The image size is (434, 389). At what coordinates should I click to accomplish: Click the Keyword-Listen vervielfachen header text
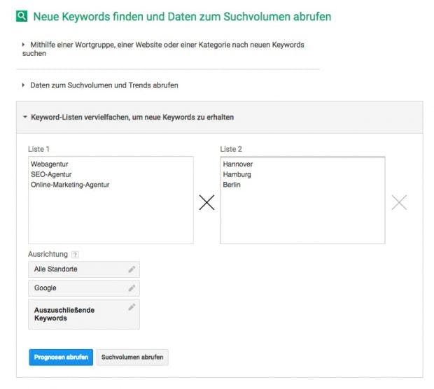coord(132,117)
